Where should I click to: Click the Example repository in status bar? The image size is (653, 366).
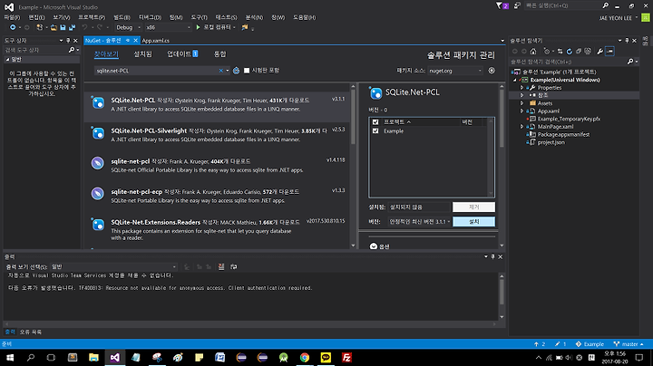tap(590, 344)
